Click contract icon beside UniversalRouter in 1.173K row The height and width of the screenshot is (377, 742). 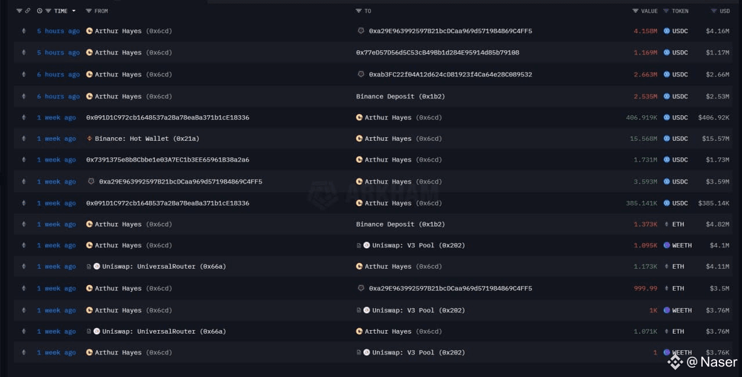tap(89, 267)
